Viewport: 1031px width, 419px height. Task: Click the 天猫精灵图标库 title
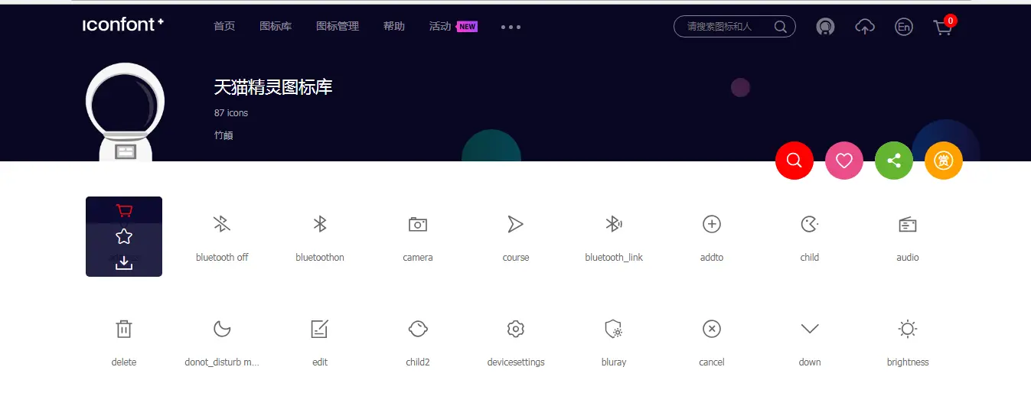tap(273, 87)
